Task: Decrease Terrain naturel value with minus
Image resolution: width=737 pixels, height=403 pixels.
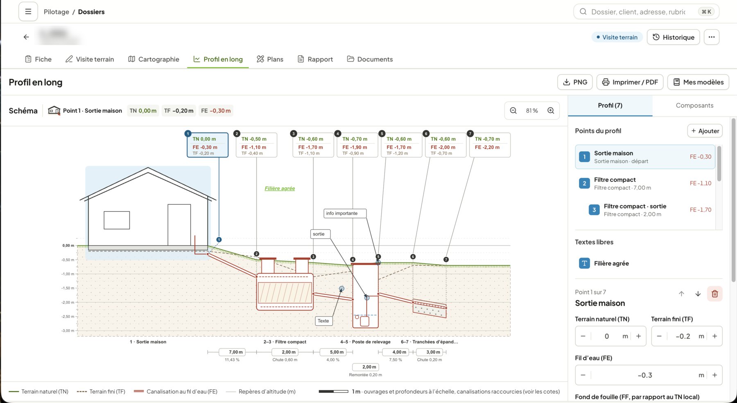Action: coord(583,336)
